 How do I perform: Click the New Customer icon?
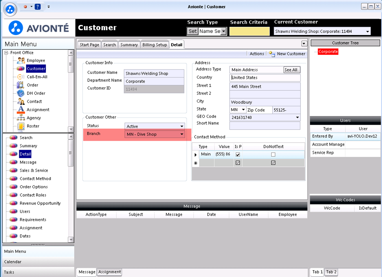[x=272, y=54]
